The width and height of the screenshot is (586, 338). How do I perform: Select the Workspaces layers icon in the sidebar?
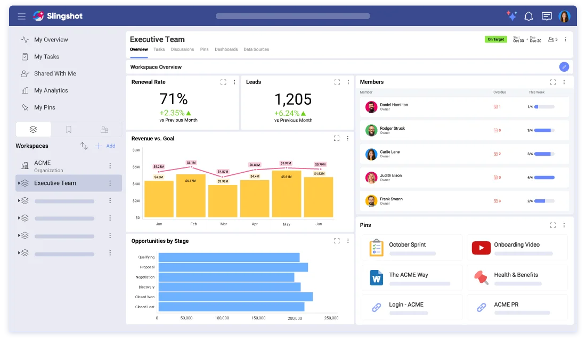coord(33,129)
